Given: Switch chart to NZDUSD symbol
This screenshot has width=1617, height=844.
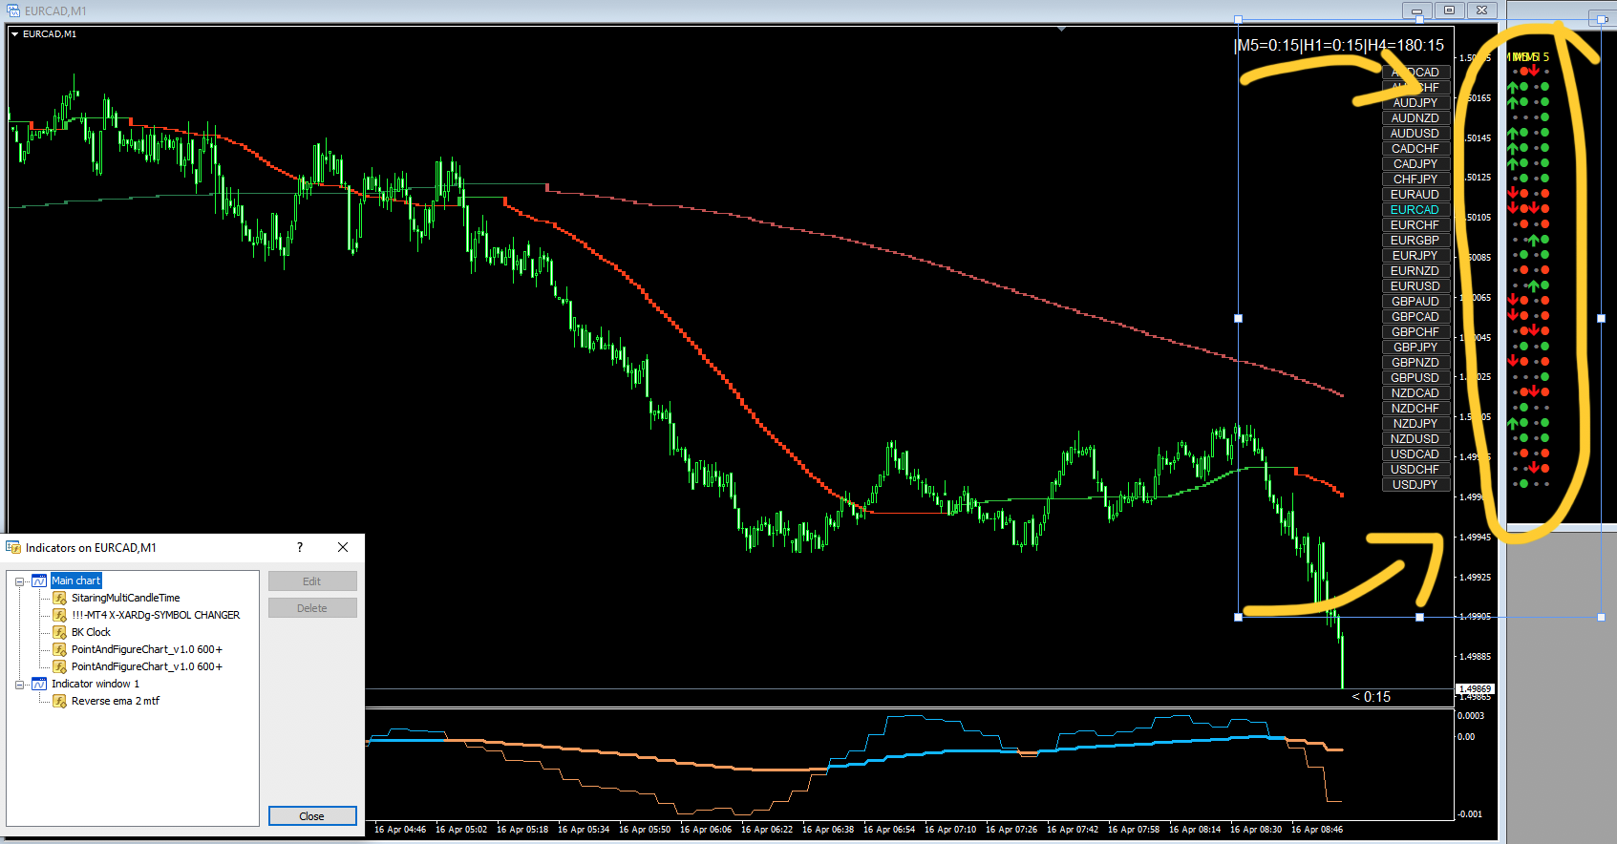Looking at the screenshot, I should pyautogui.click(x=1415, y=439).
